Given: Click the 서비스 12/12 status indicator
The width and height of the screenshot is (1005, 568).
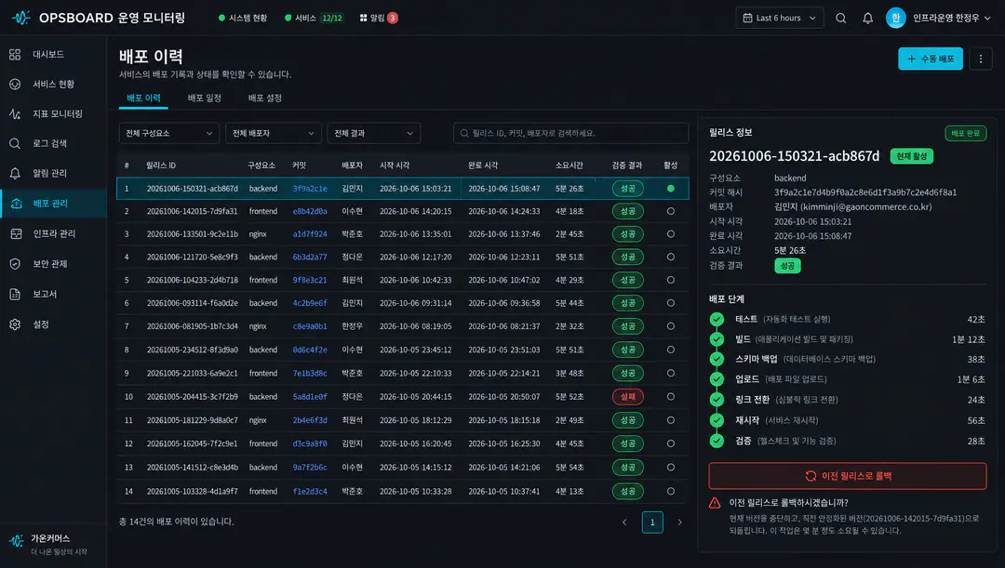Looking at the screenshot, I should point(315,18).
